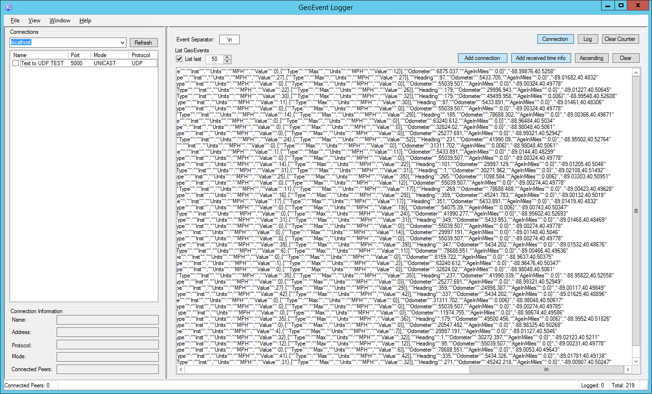
Task: Click 'Total: 219' status bar entry
Action: [623, 385]
